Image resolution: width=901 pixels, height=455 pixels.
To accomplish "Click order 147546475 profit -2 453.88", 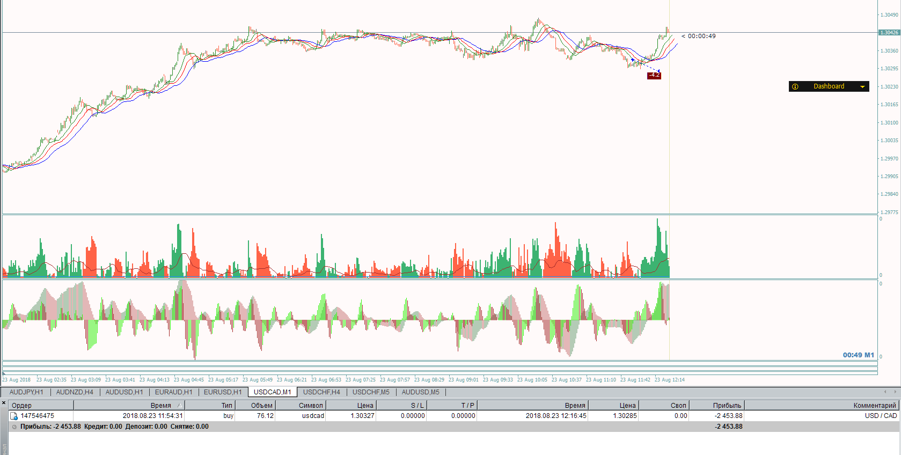I will [x=729, y=416].
